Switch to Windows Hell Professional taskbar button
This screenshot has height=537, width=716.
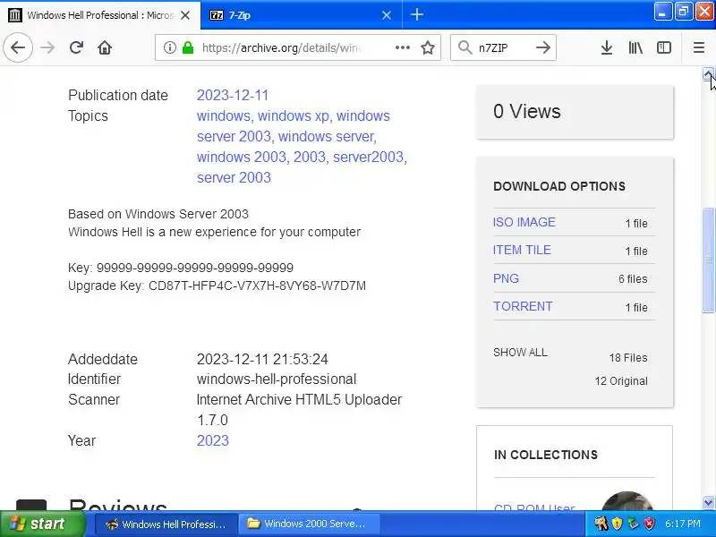tap(166, 524)
